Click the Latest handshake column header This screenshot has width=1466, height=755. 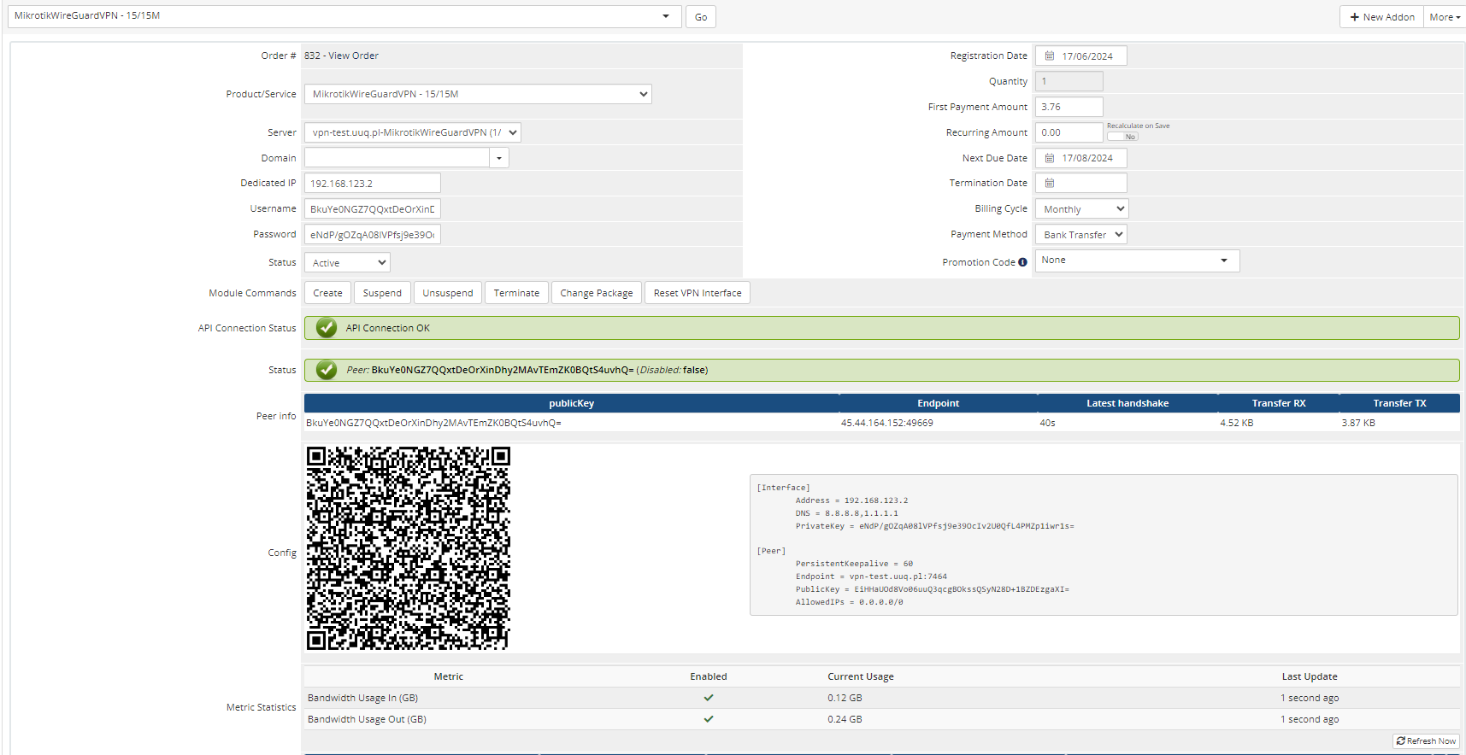coord(1127,403)
